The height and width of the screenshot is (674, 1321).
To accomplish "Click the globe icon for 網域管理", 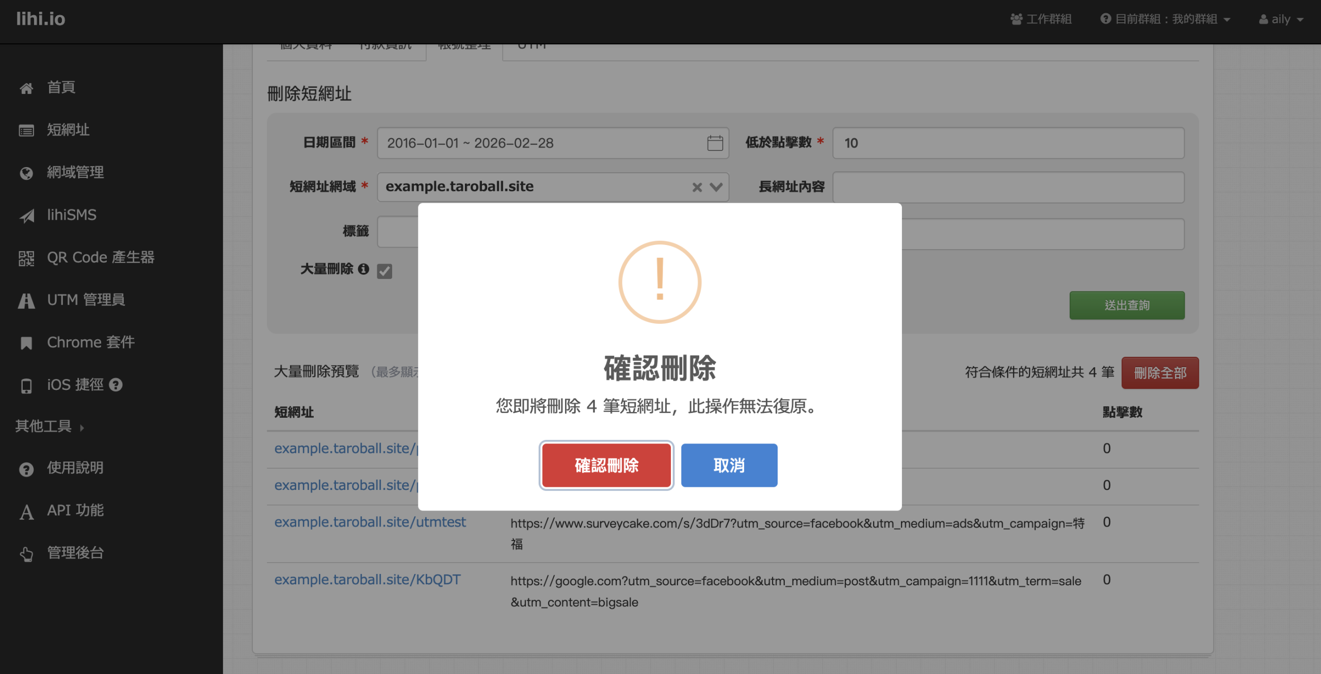I will 26,173.
